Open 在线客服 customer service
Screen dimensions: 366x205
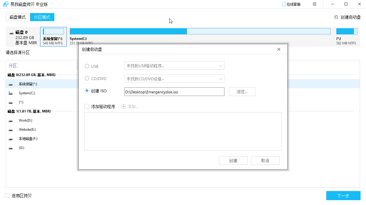291,4
